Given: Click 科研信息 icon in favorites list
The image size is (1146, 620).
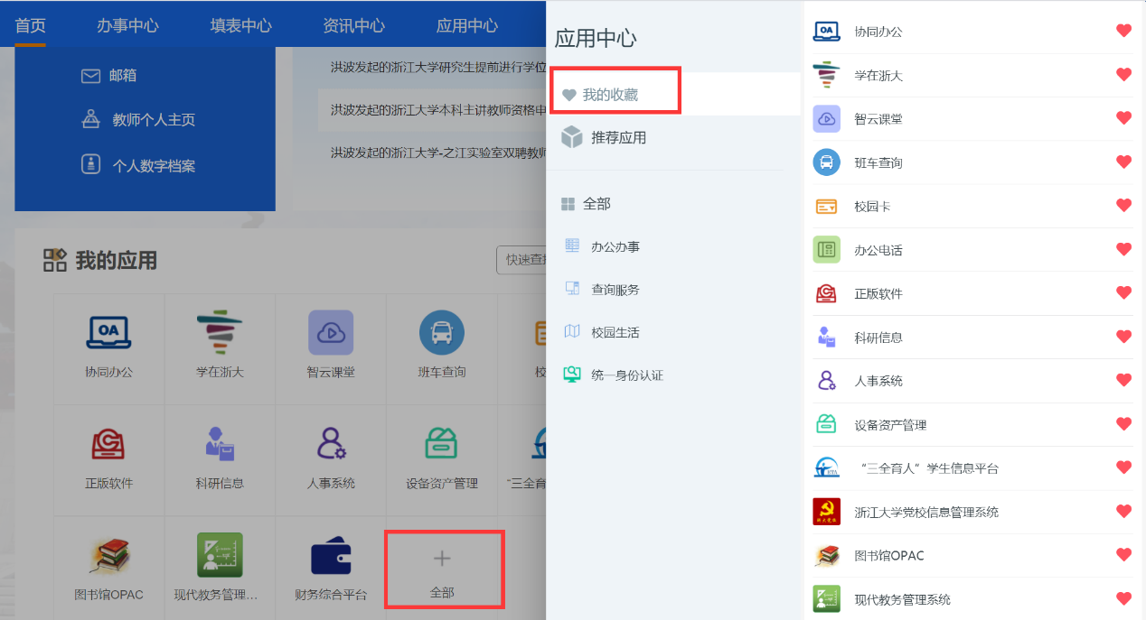Looking at the screenshot, I should pyautogui.click(x=827, y=337).
